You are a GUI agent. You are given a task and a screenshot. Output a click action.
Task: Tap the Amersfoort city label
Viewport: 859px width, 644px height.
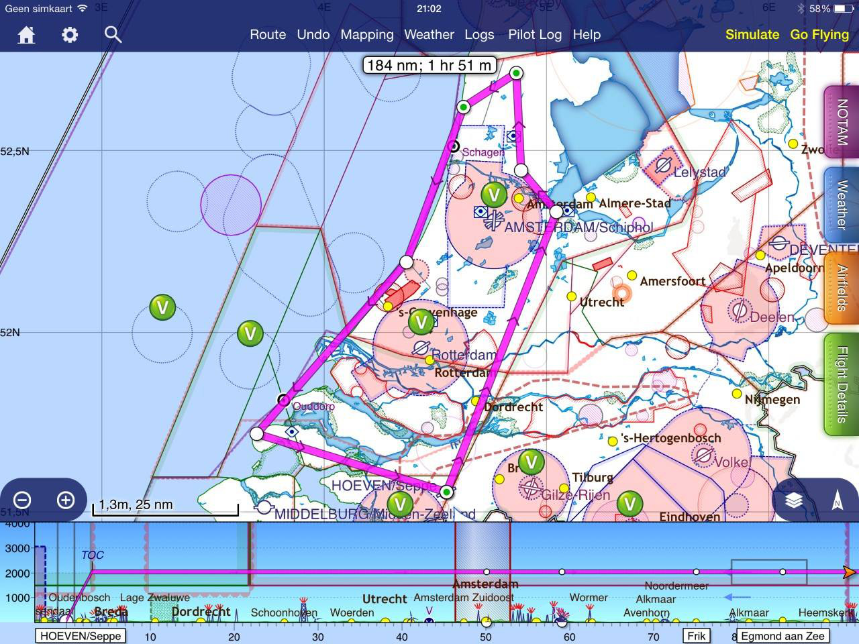672,281
